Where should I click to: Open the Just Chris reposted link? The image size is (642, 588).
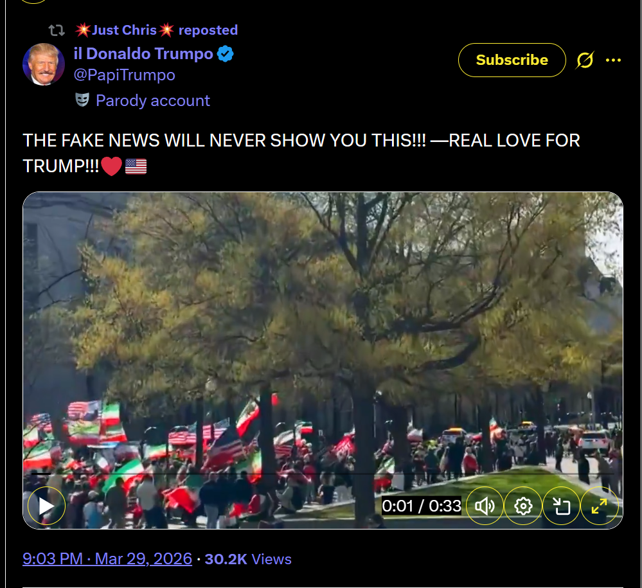(156, 30)
